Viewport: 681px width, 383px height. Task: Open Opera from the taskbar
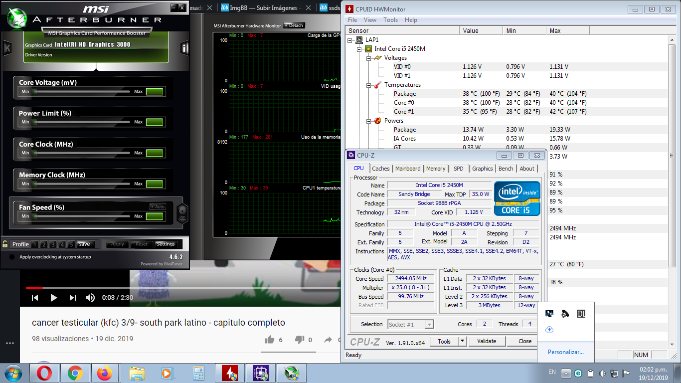[44, 373]
